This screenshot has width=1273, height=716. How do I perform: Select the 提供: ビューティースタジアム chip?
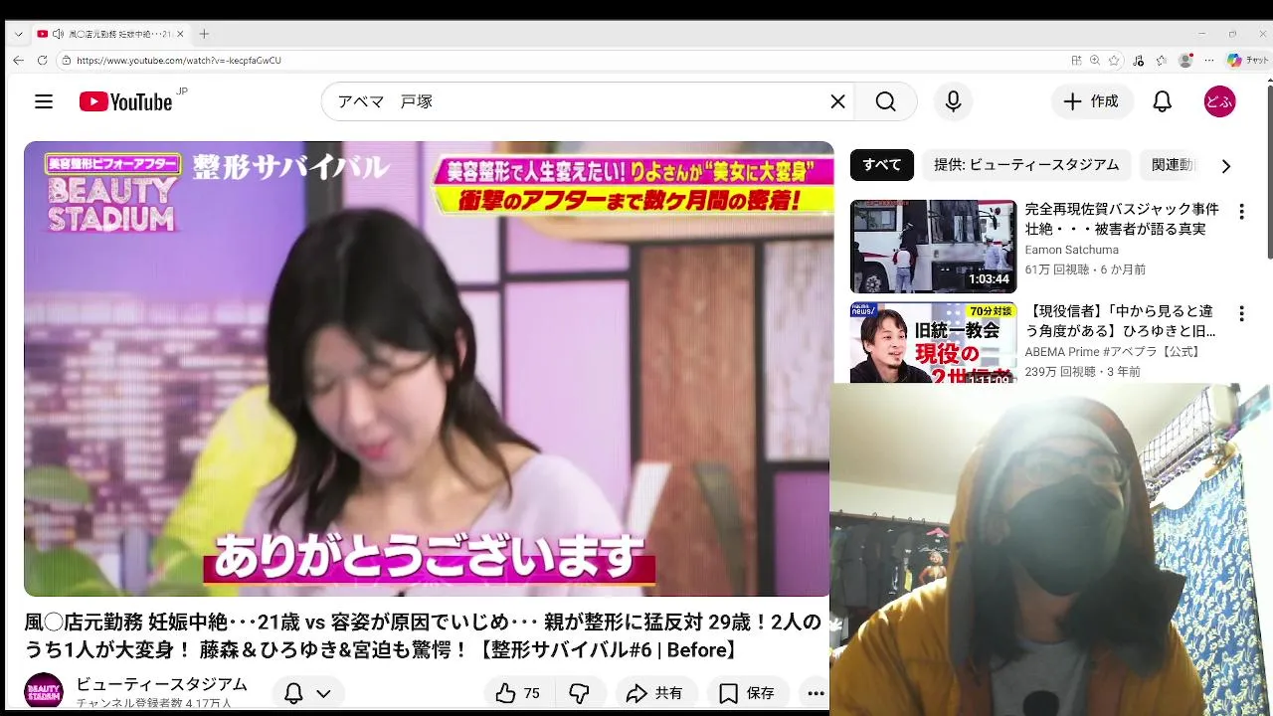tap(1026, 165)
